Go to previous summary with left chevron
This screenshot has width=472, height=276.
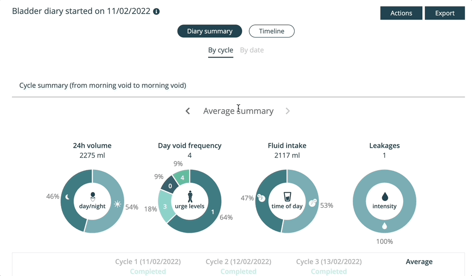(188, 111)
